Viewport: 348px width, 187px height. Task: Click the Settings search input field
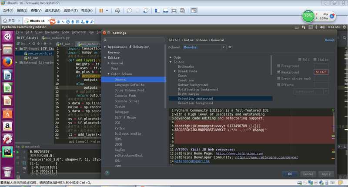[x=134, y=40]
